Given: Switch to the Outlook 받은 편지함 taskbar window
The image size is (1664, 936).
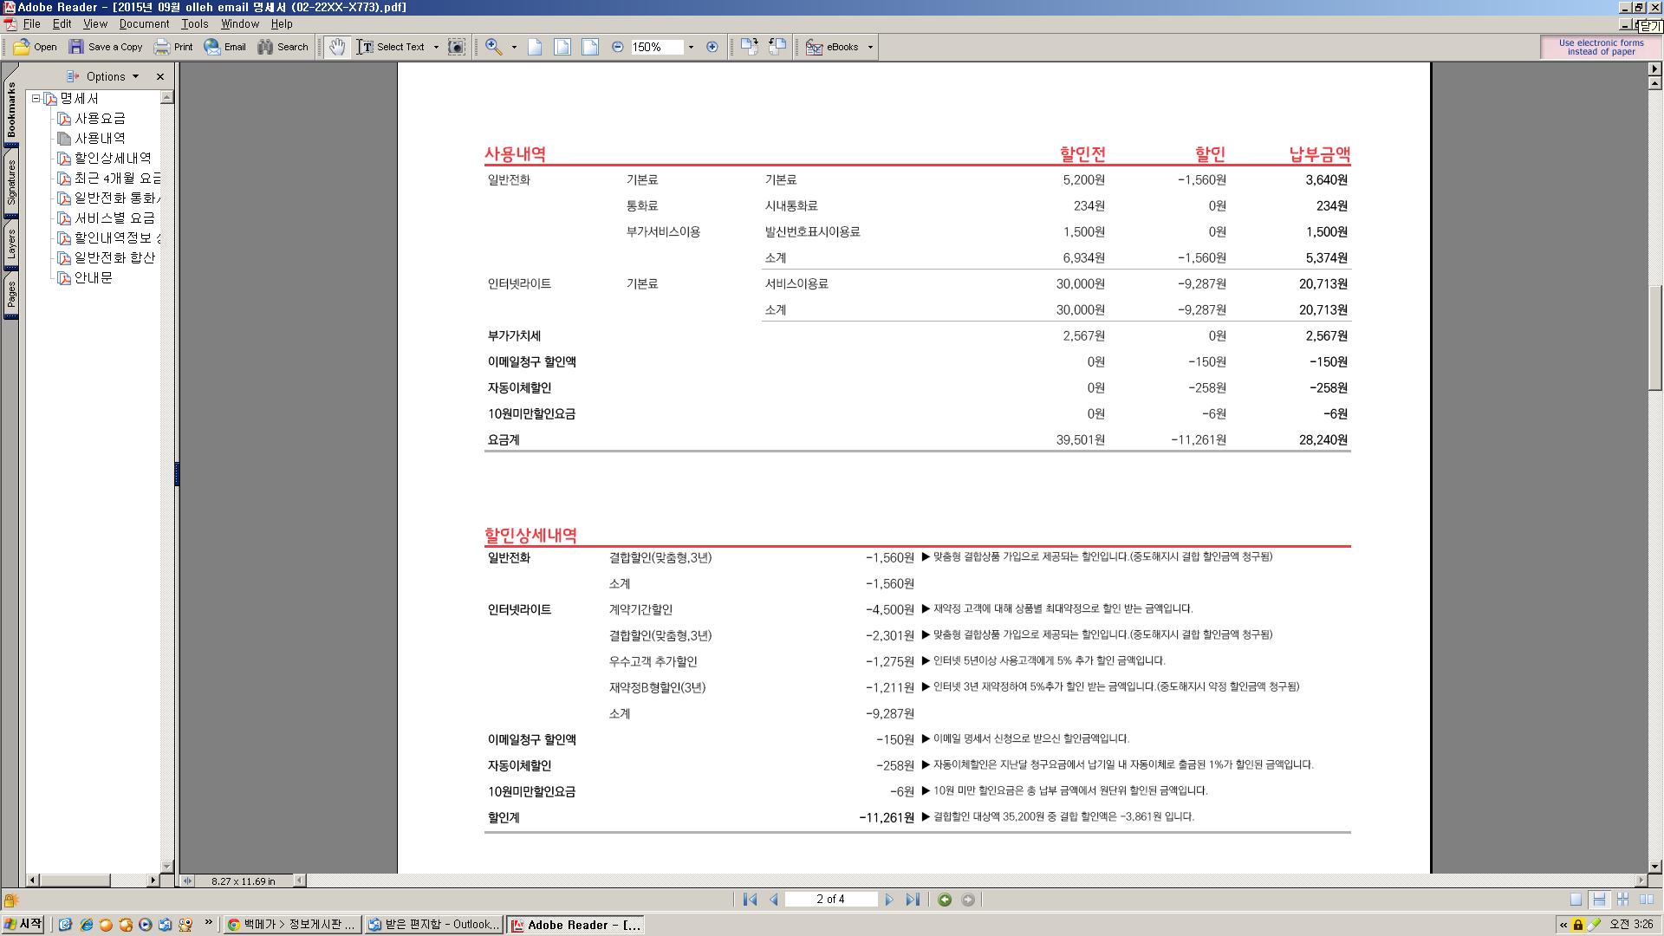Looking at the screenshot, I should (x=433, y=925).
